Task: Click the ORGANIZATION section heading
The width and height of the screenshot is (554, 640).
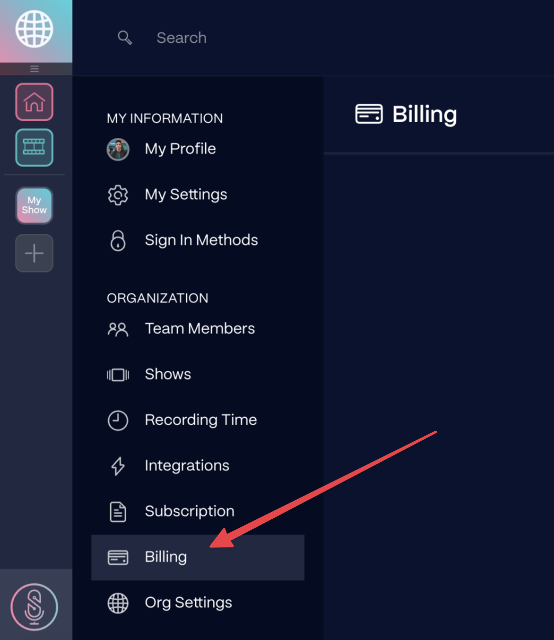Action: tap(157, 298)
